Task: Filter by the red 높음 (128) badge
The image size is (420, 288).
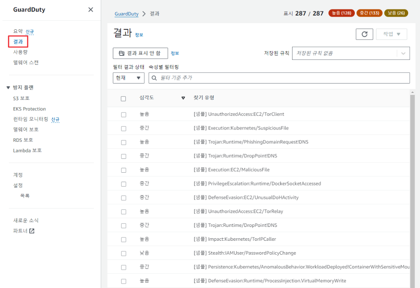Action: [x=341, y=13]
